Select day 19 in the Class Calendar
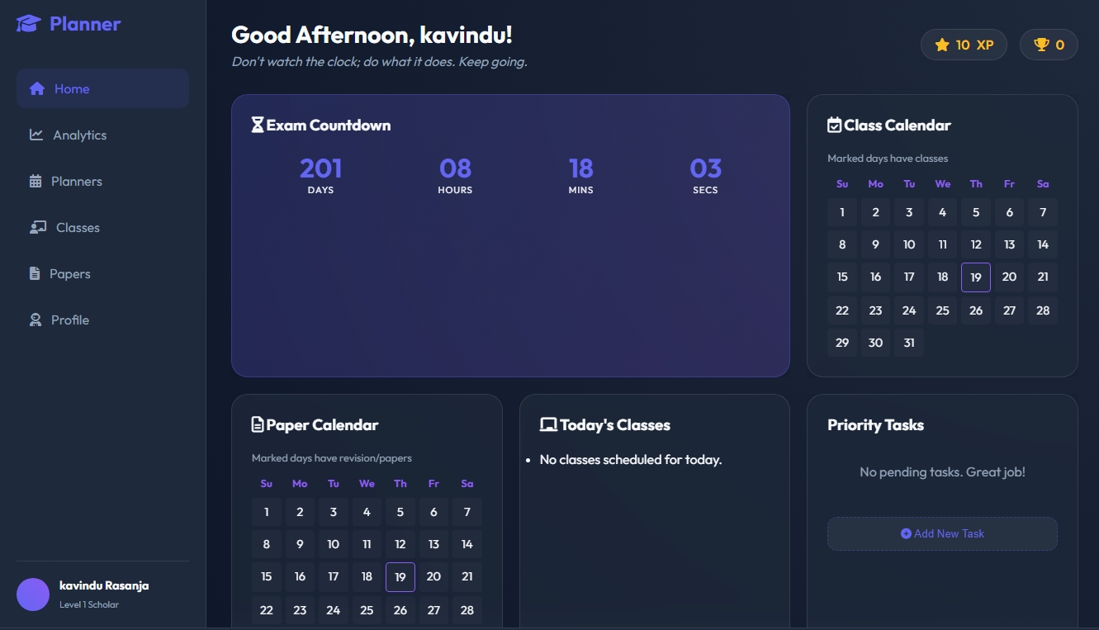Viewport: 1099px width, 630px height. point(976,277)
